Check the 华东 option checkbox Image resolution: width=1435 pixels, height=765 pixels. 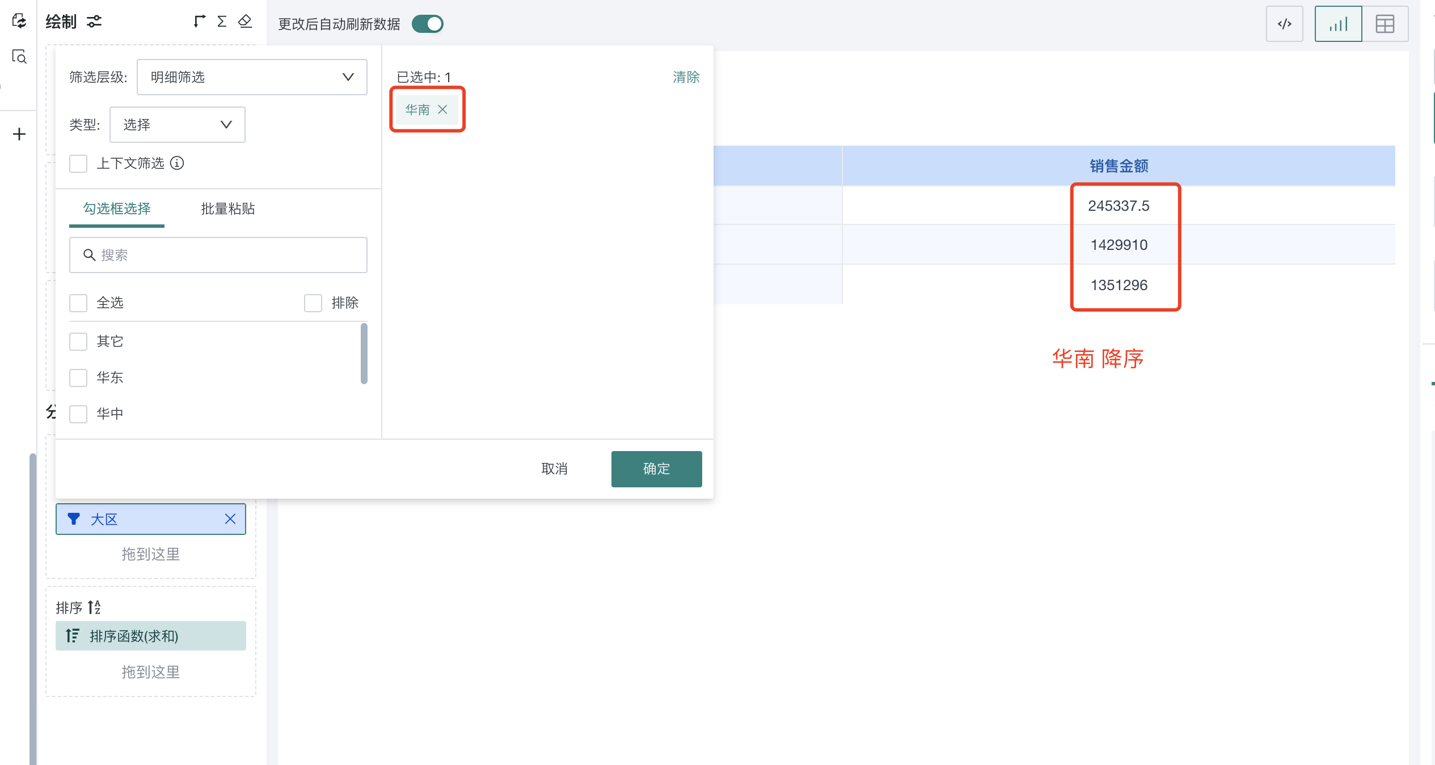78,377
